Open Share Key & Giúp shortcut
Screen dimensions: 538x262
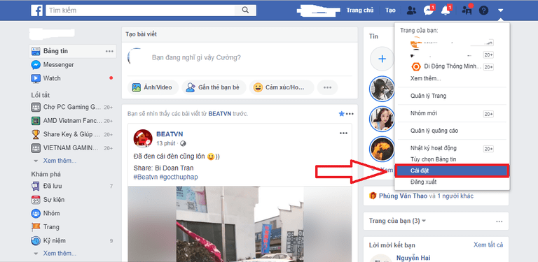click(x=72, y=134)
